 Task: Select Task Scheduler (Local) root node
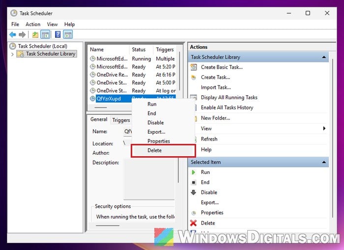[x=42, y=46]
